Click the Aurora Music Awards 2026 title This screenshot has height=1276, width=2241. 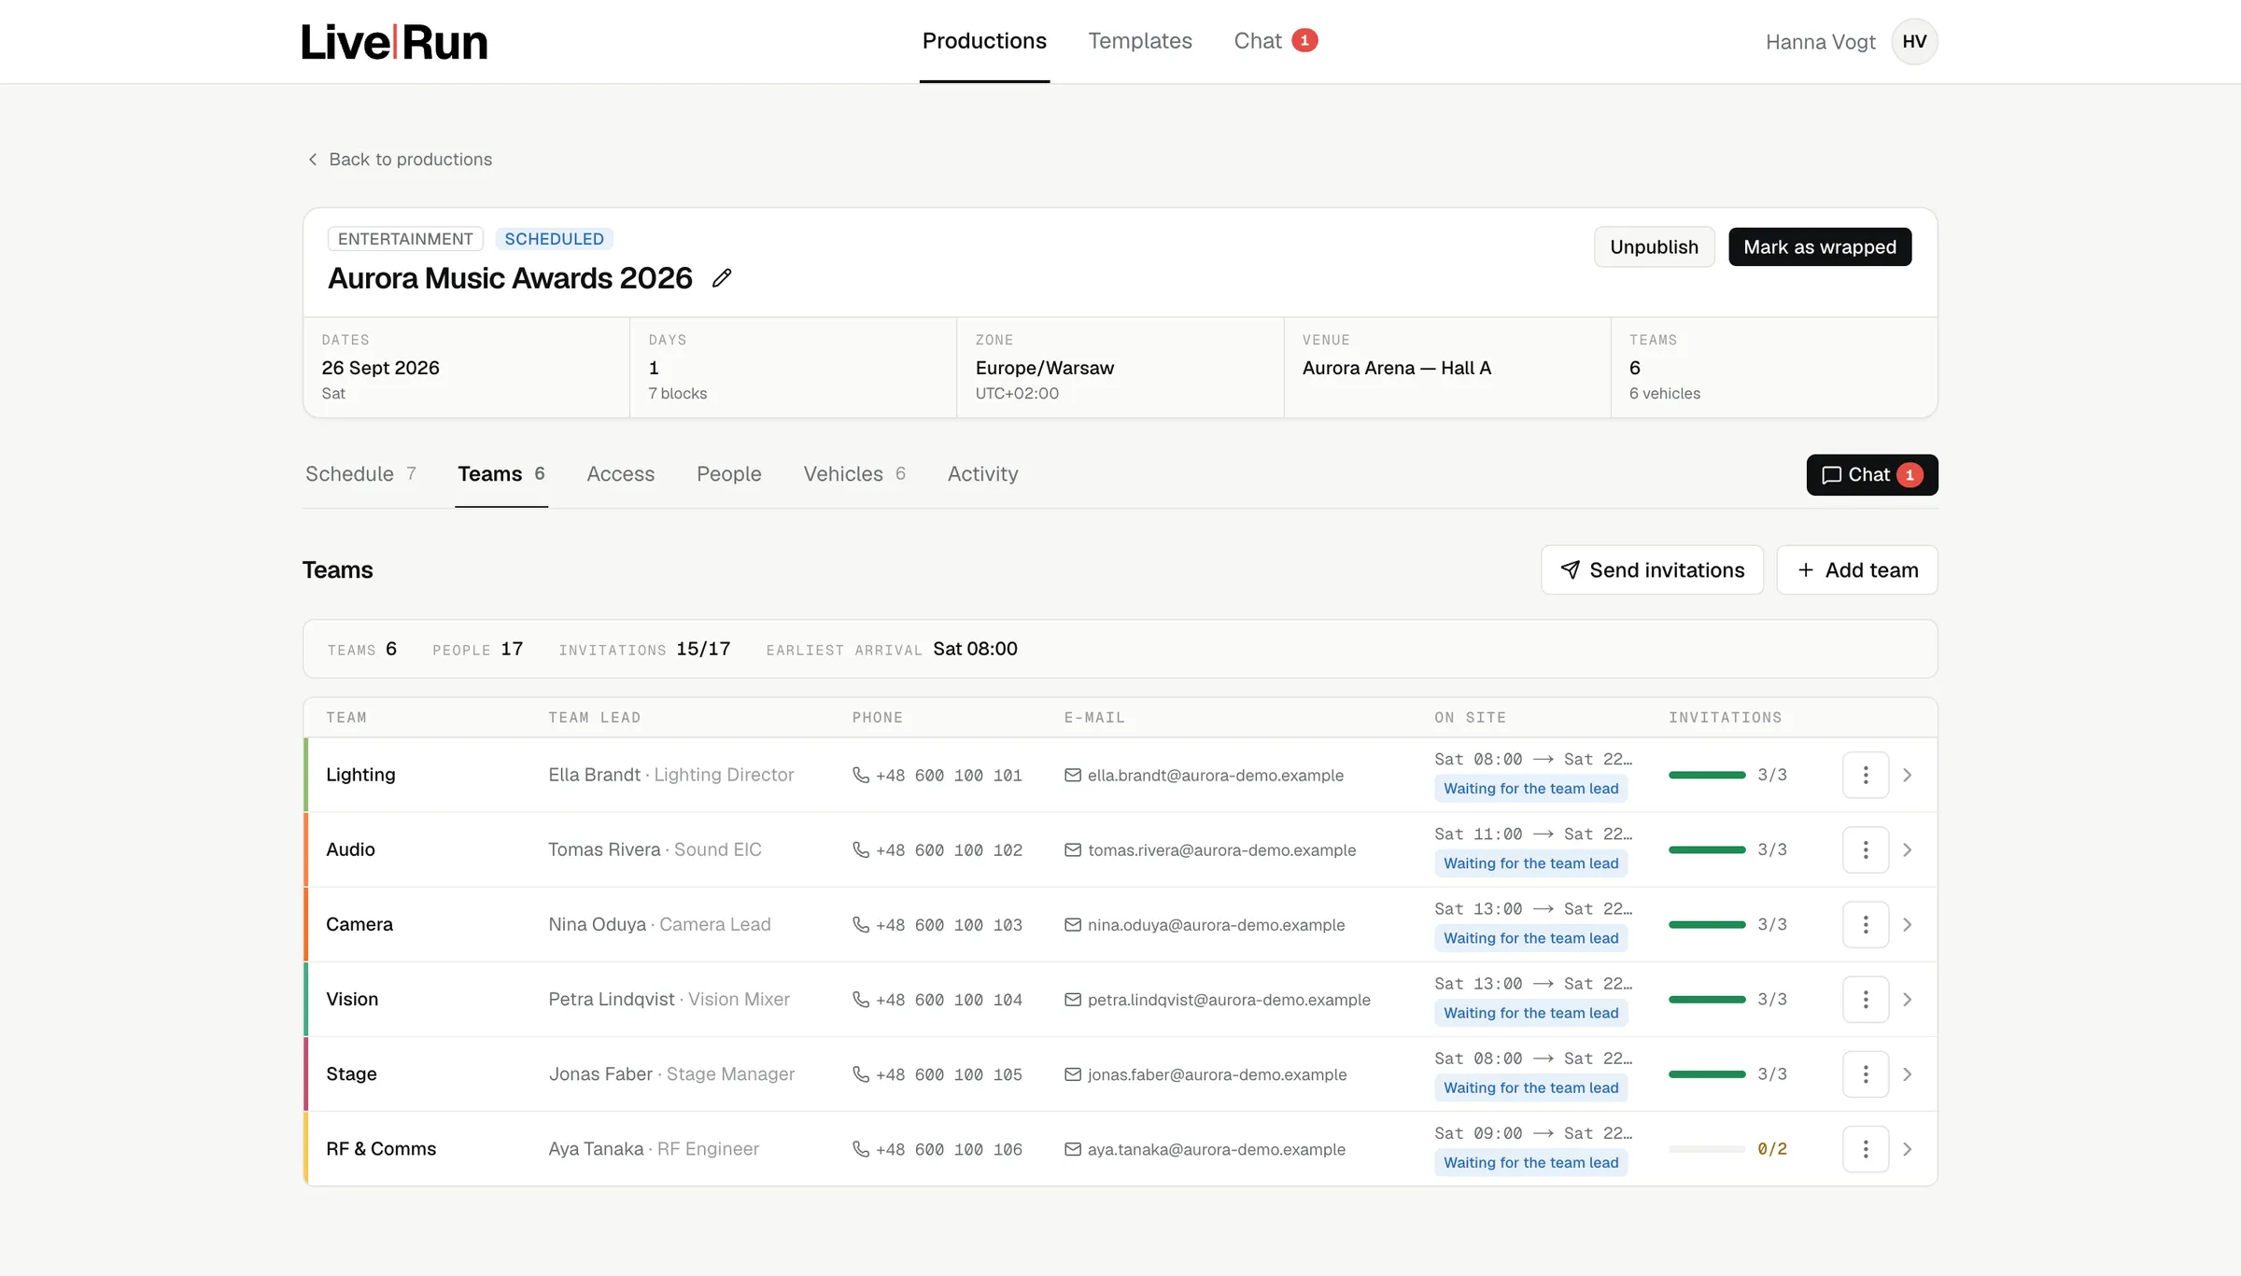click(510, 278)
